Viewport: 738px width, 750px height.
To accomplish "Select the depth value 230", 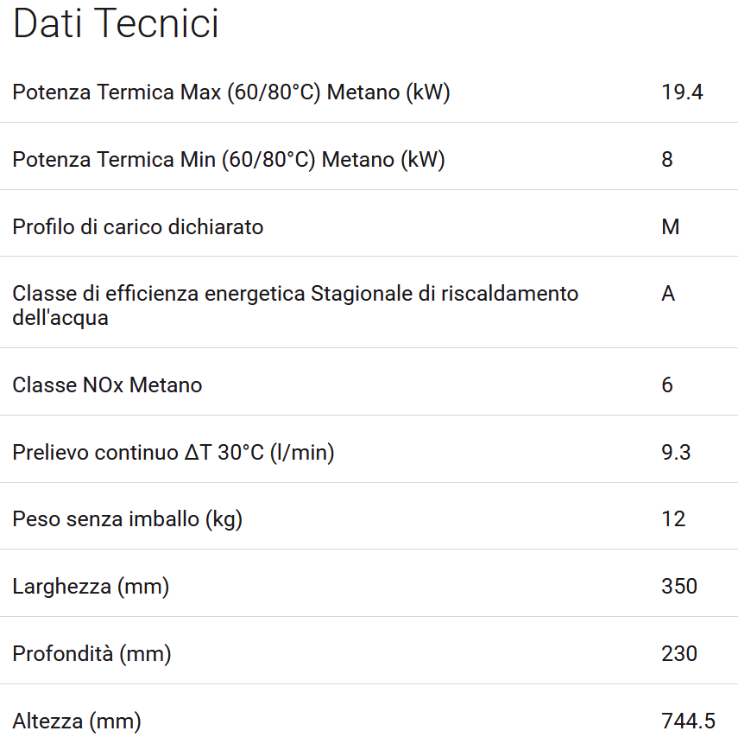I will point(679,654).
